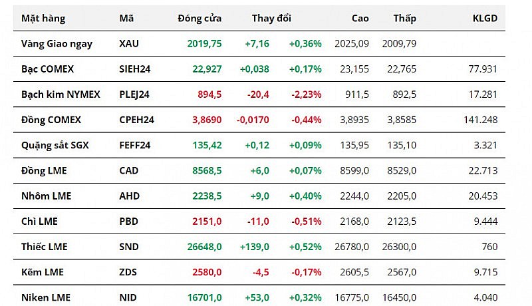
Task: Select the Vàng Giao ngay row label
Action: 57,44
